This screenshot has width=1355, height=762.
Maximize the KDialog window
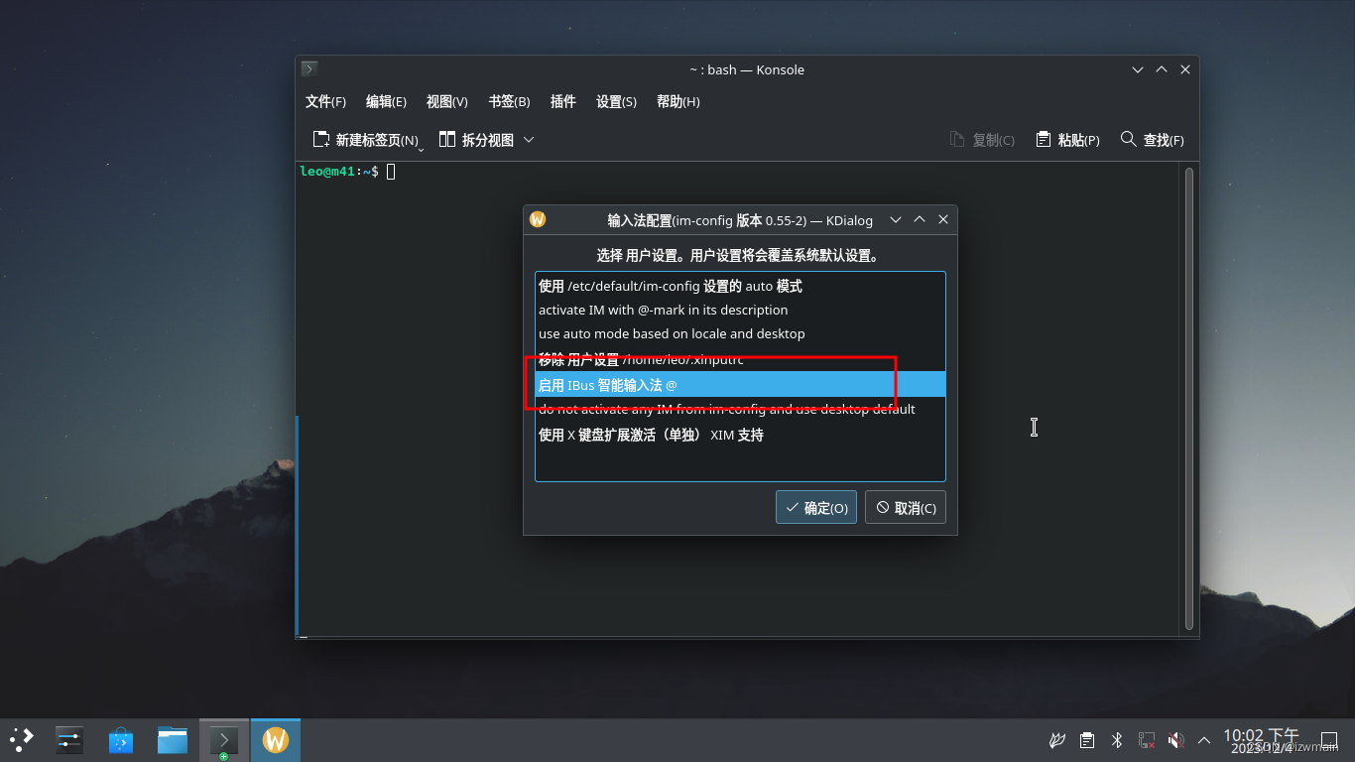[920, 219]
